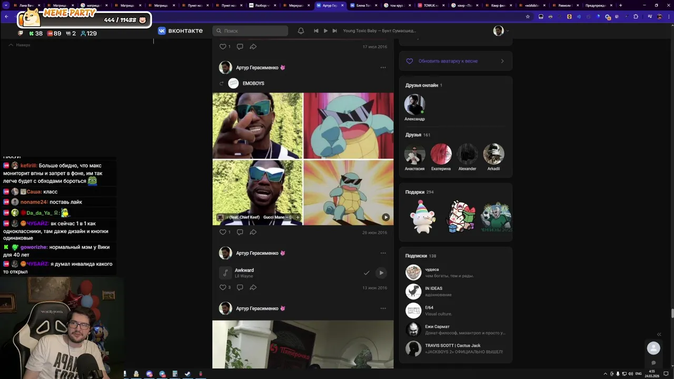Open TRAVIS SCOTT Cactus Jack subscription
Image resolution: width=674 pixels, height=379 pixels.
click(x=455, y=348)
